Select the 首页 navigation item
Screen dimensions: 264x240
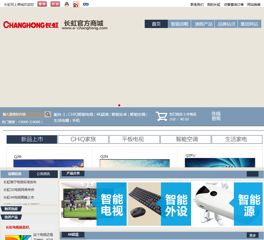tap(156, 24)
